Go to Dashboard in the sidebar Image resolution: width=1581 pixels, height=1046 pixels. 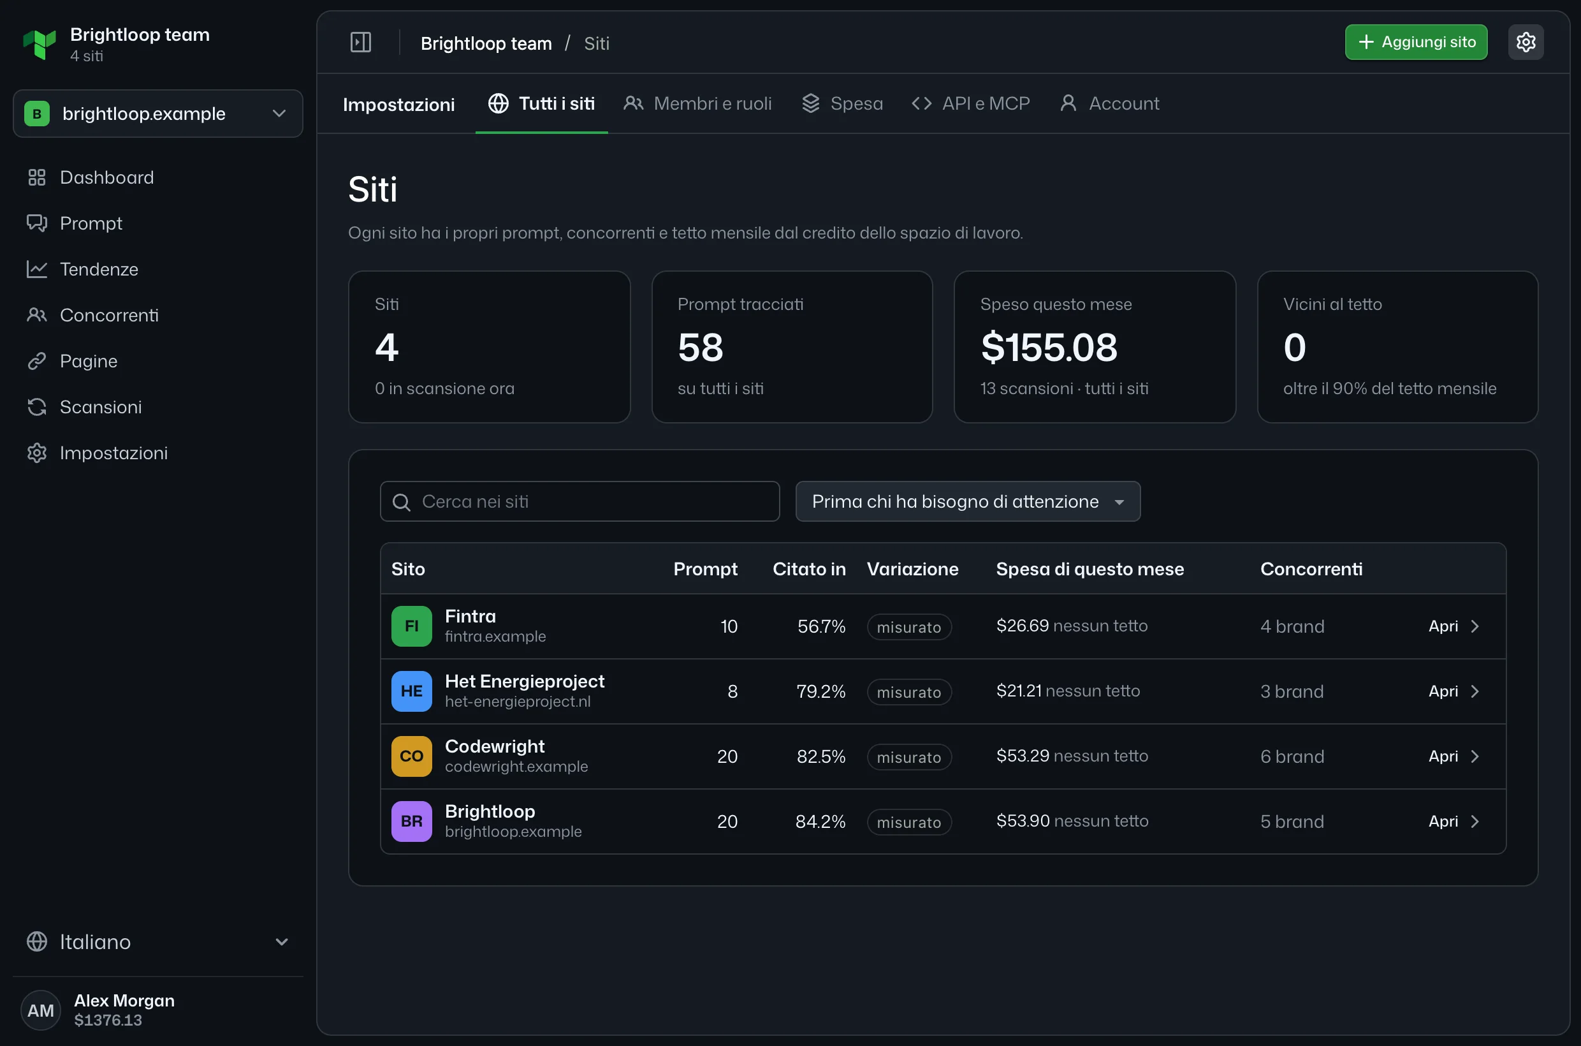(x=158, y=177)
